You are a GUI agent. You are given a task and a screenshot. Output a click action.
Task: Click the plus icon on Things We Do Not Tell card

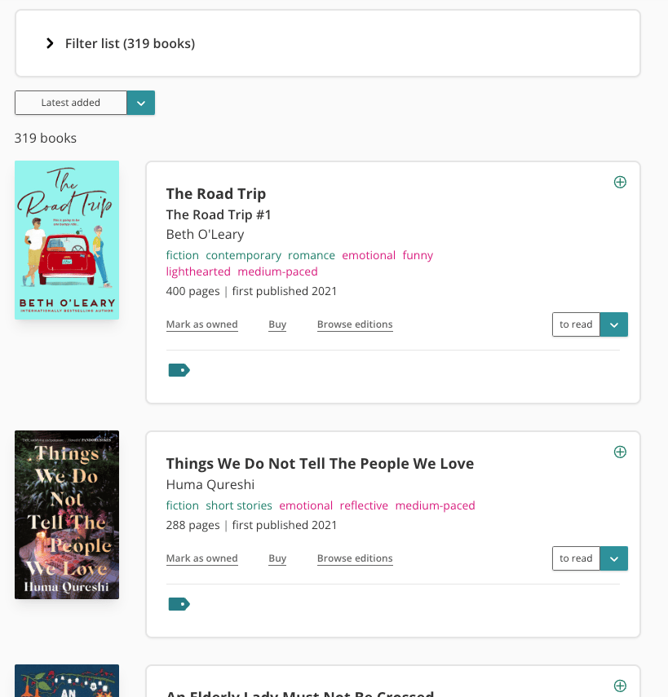pyautogui.click(x=620, y=452)
